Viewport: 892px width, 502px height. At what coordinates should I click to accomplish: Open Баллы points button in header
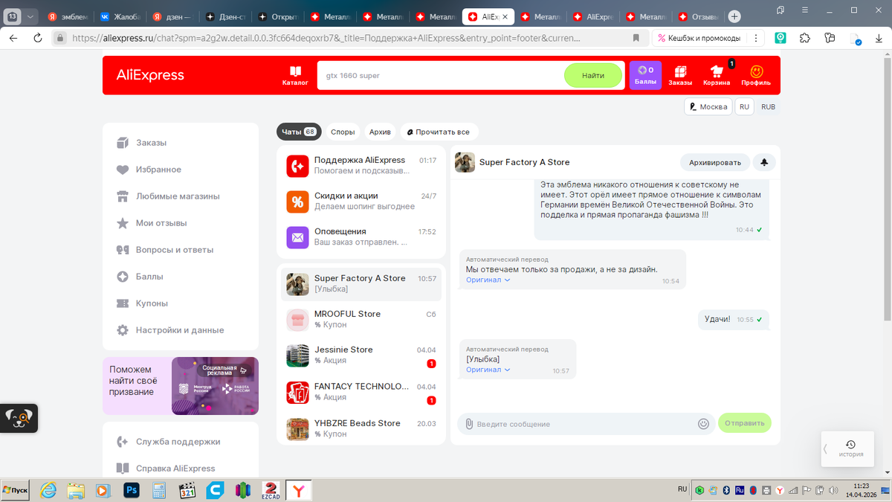click(645, 75)
